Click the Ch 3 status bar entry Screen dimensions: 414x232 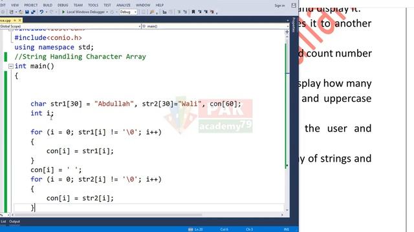click(249, 229)
